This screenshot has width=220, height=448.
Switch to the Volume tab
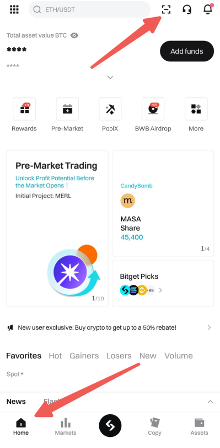point(179,356)
